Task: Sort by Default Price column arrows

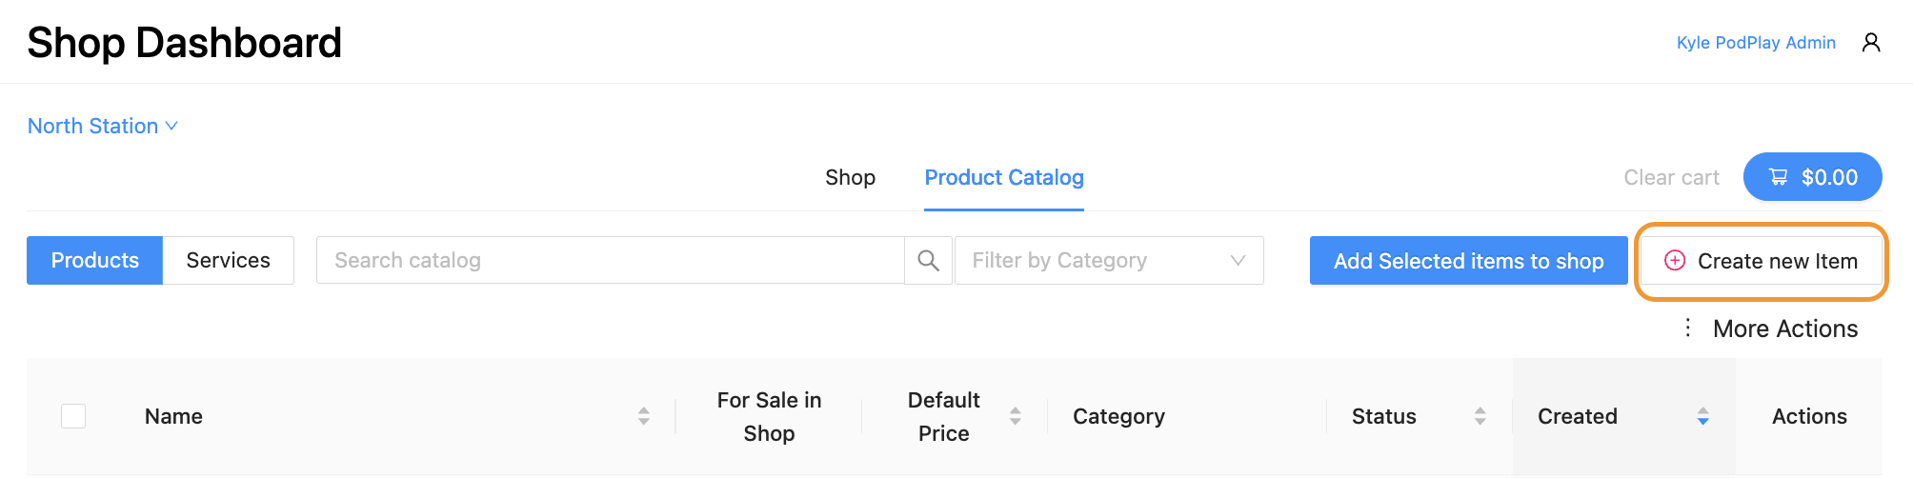Action: tap(1015, 416)
